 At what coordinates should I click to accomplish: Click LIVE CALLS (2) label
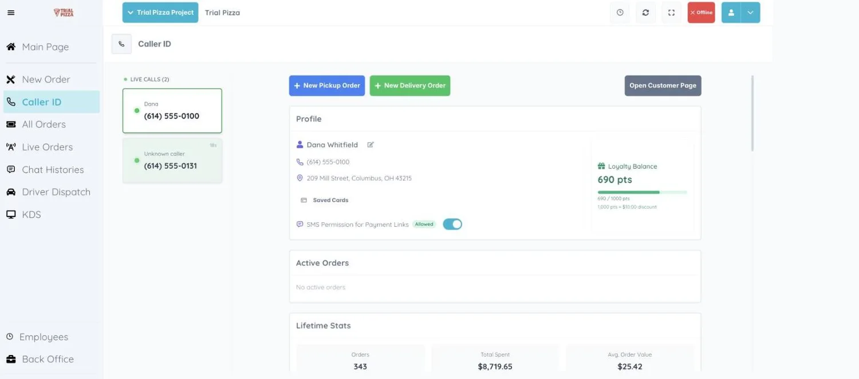point(149,80)
